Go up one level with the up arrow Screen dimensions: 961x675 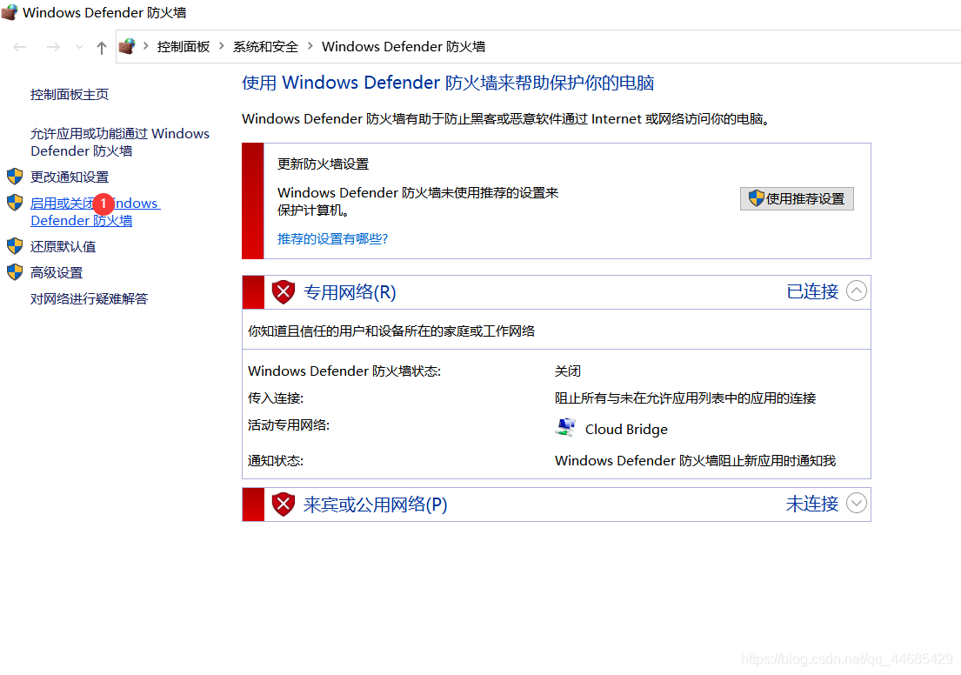click(102, 47)
